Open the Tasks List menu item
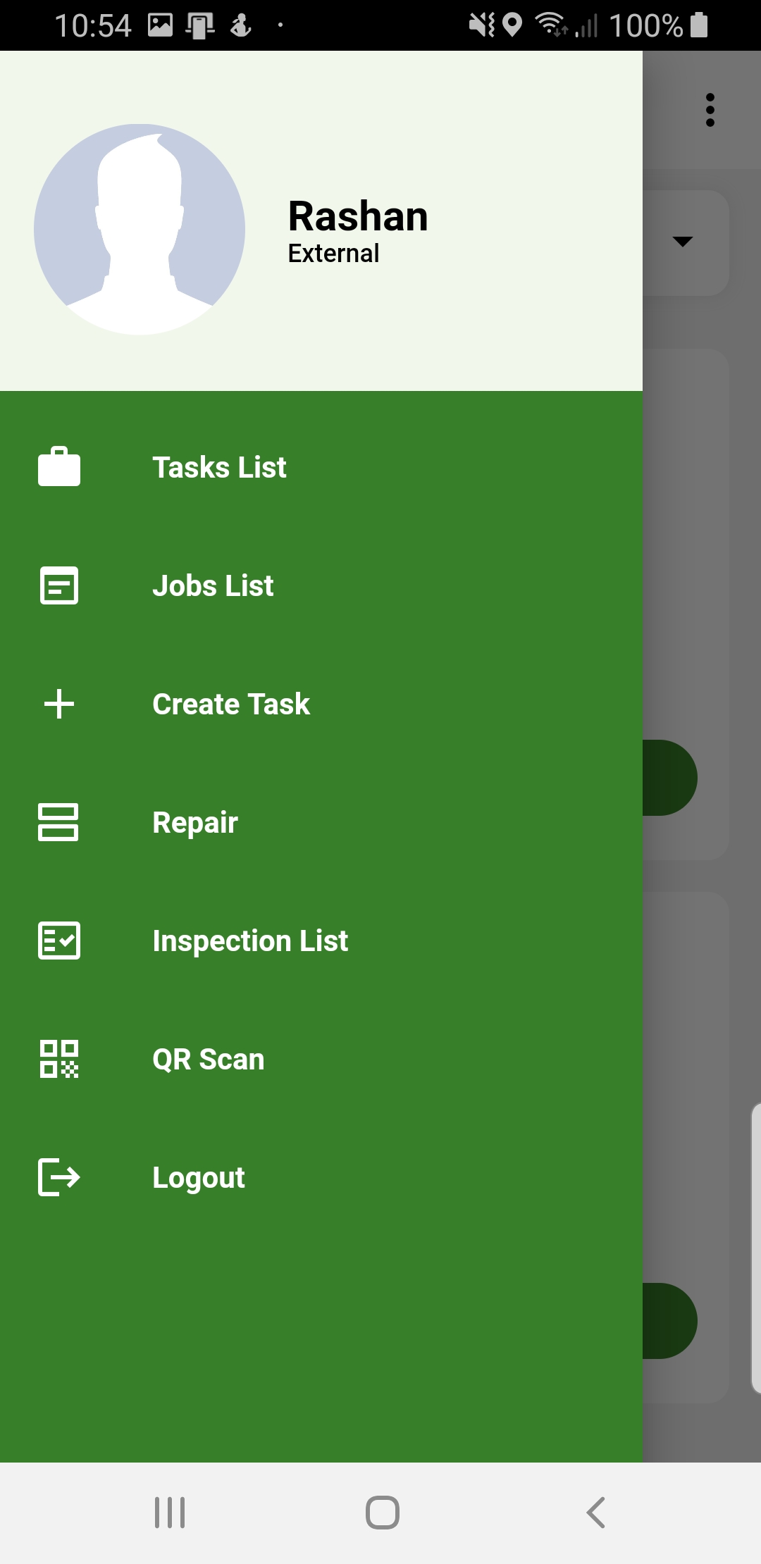This screenshot has height=1564, width=761. pos(219,467)
